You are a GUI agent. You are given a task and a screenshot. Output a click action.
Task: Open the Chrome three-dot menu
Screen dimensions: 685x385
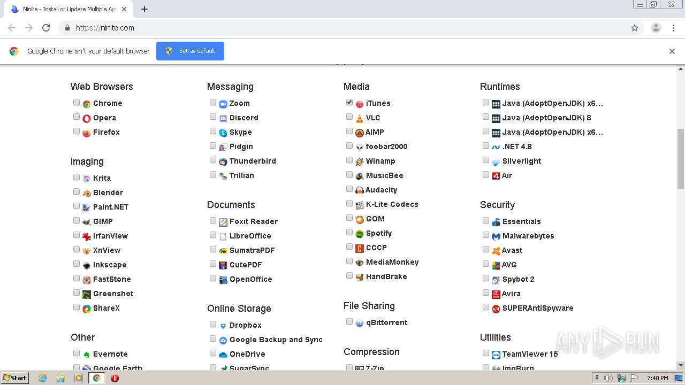[x=674, y=28]
